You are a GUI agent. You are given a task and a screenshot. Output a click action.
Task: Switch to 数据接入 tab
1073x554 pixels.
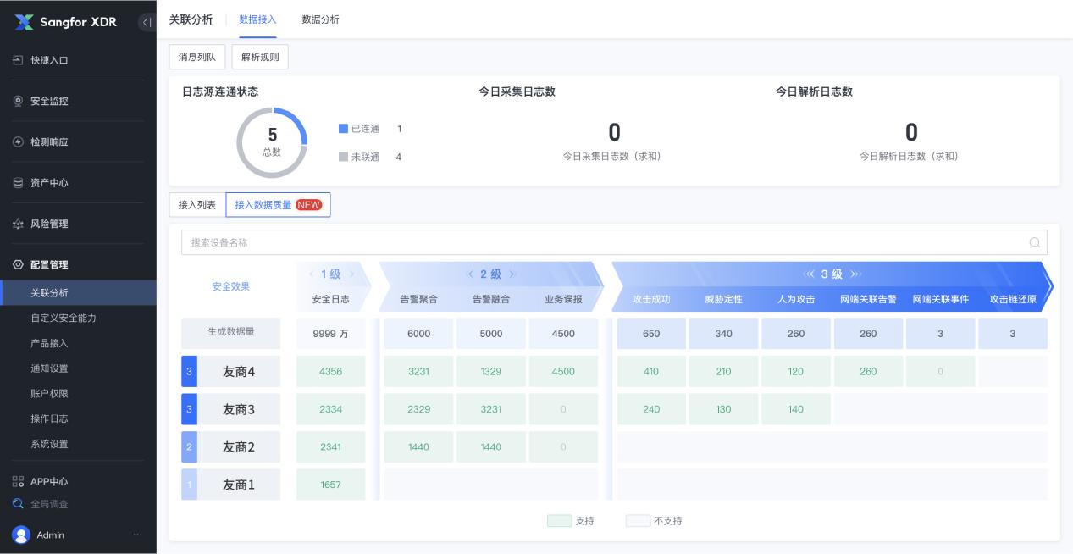pos(257,19)
